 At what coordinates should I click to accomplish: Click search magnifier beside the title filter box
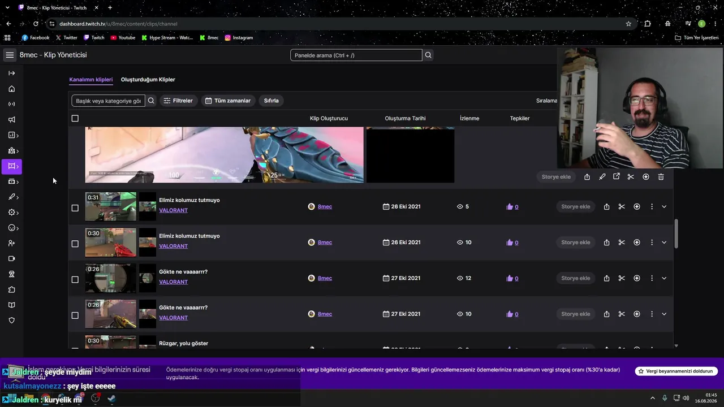(x=151, y=101)
